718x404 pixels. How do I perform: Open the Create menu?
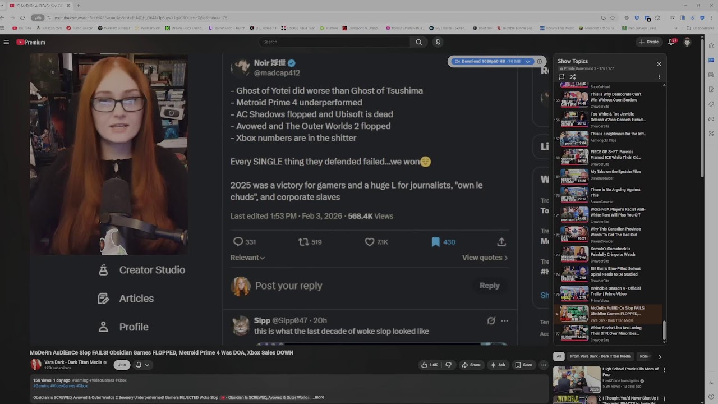pyautogui.click(x=649, y=42)
